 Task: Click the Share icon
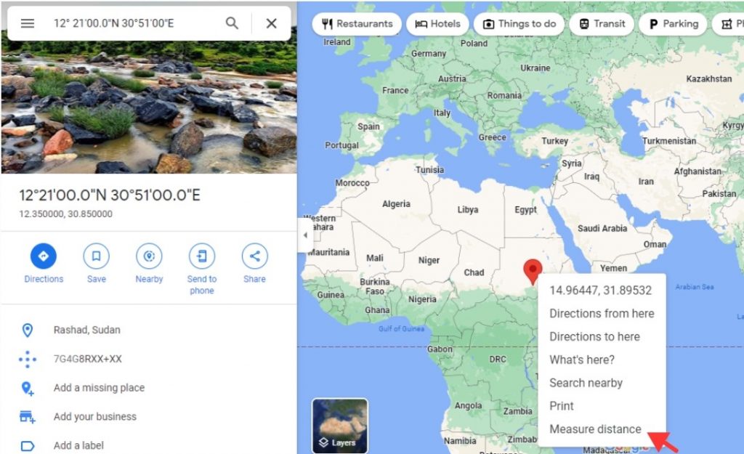click(x=255, y=256)
